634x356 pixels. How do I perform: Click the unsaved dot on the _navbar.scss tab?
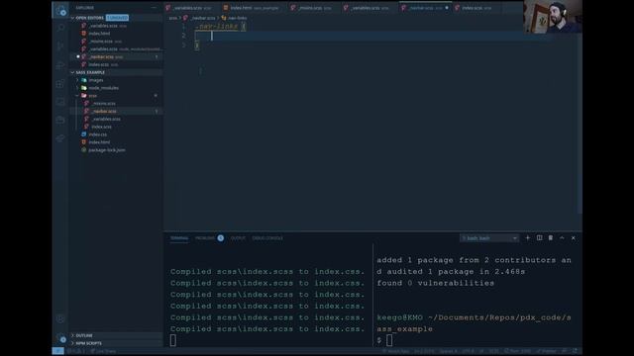(x=447, y=8)
